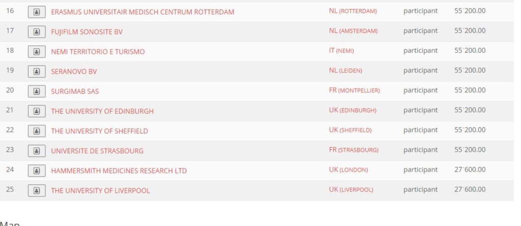Open contact icon next to Surgimab SAS
The image size is (521, 226).
click(37, 92)
